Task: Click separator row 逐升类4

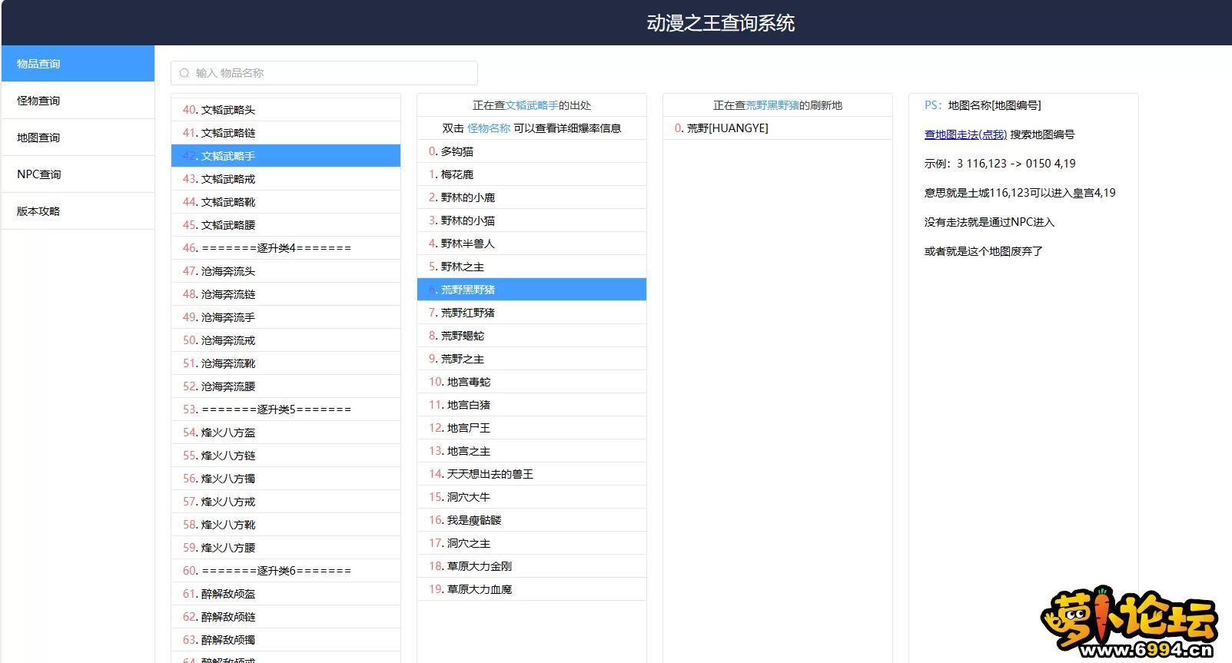Action: 286,248
